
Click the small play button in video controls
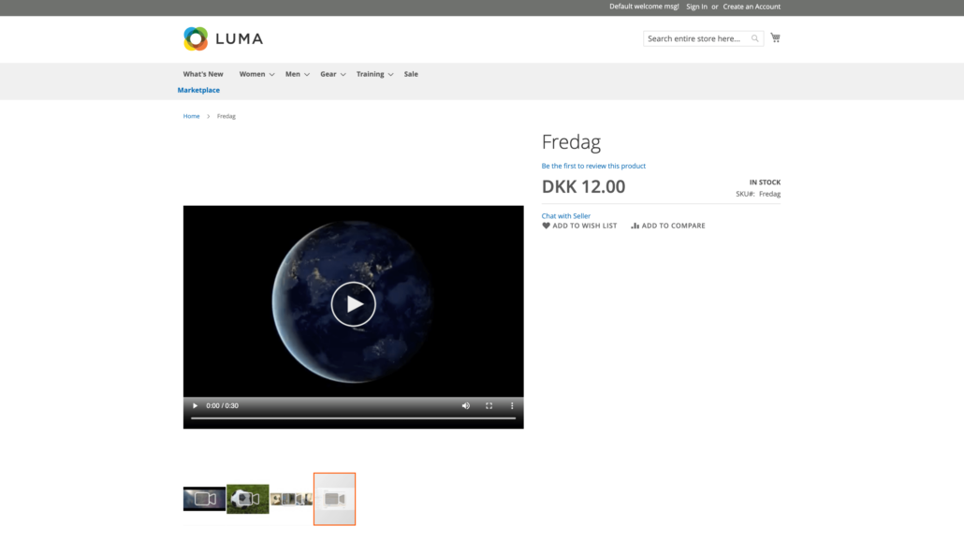point(195,406)
